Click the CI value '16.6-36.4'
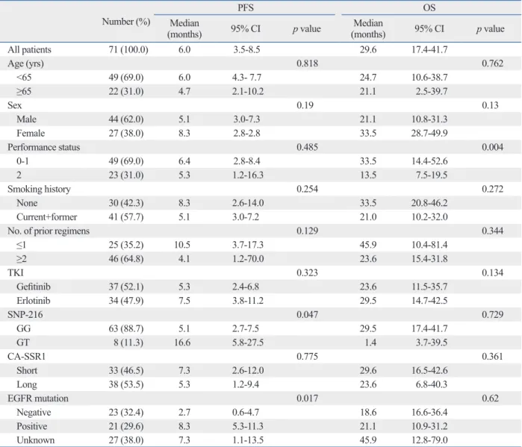 click(x=429, y=413)
